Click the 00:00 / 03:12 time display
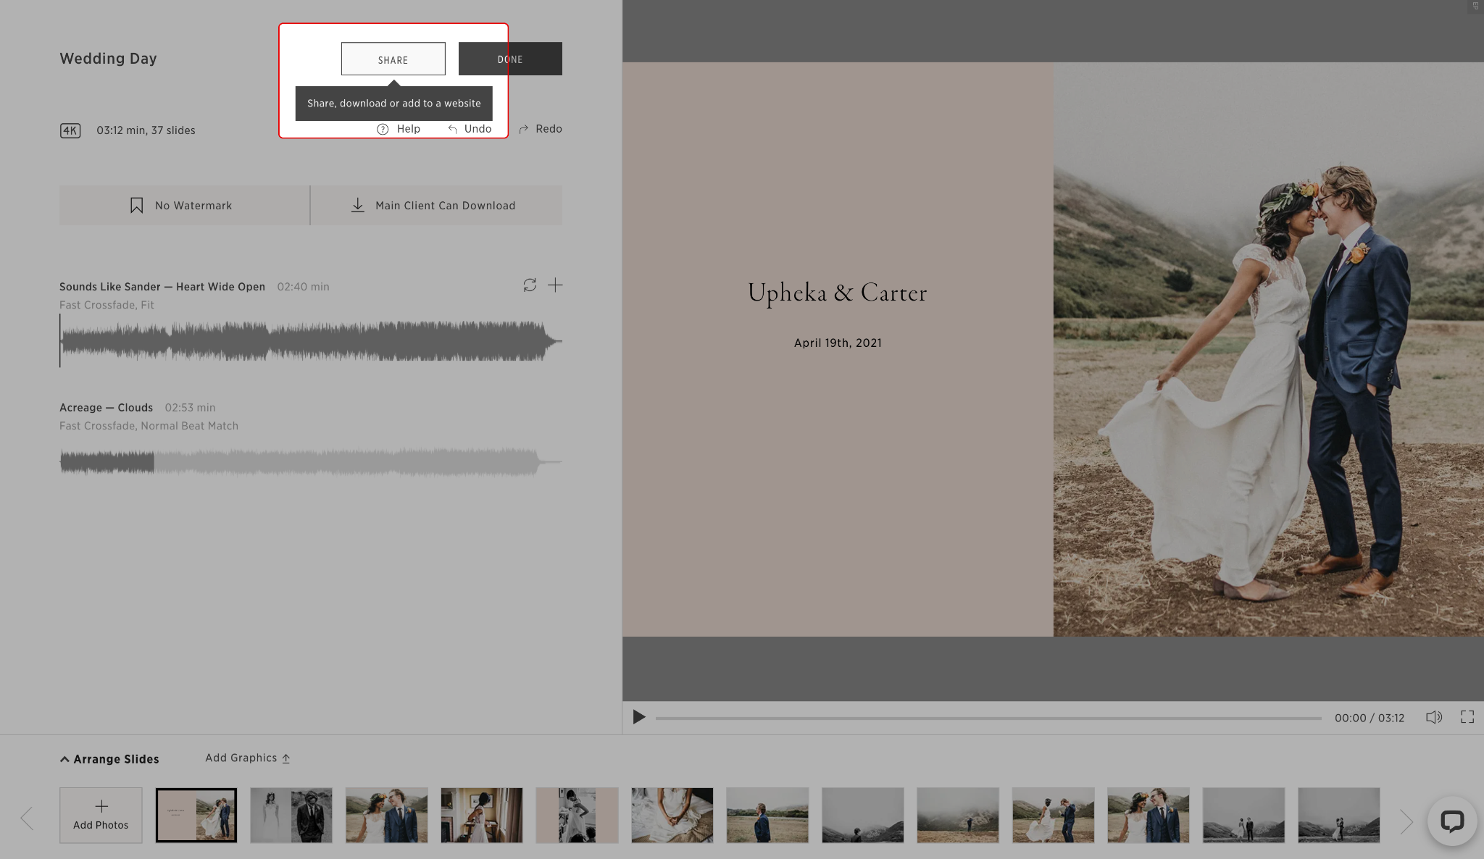The width and height of the screenshot is (1484, 859). pyautogui.click(x=1370, y=718)
